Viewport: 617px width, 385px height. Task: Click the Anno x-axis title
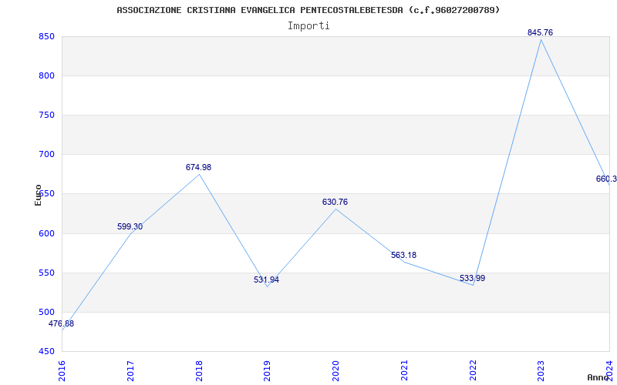pos(598,377)
